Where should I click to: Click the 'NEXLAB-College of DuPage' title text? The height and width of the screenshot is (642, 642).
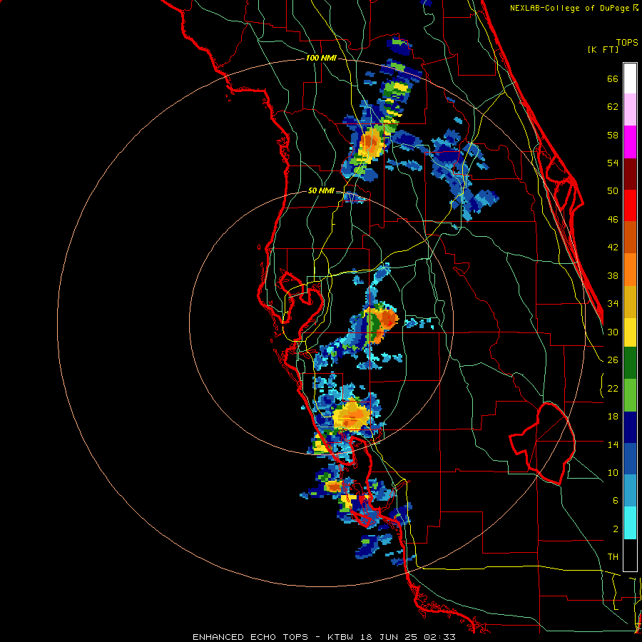coord(571,8)
